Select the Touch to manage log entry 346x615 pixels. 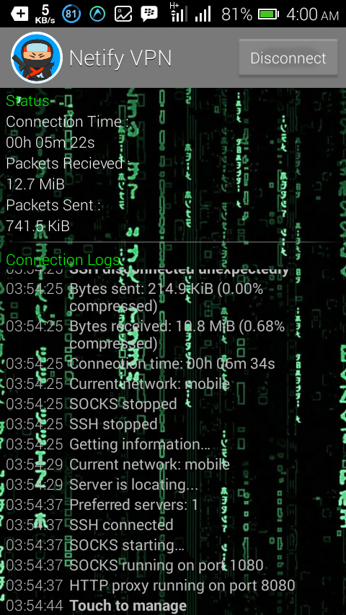128,606
